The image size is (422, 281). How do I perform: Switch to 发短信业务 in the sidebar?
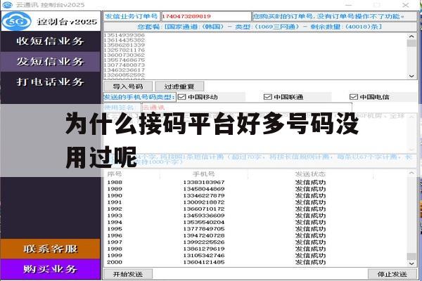(x=51, y=62)
